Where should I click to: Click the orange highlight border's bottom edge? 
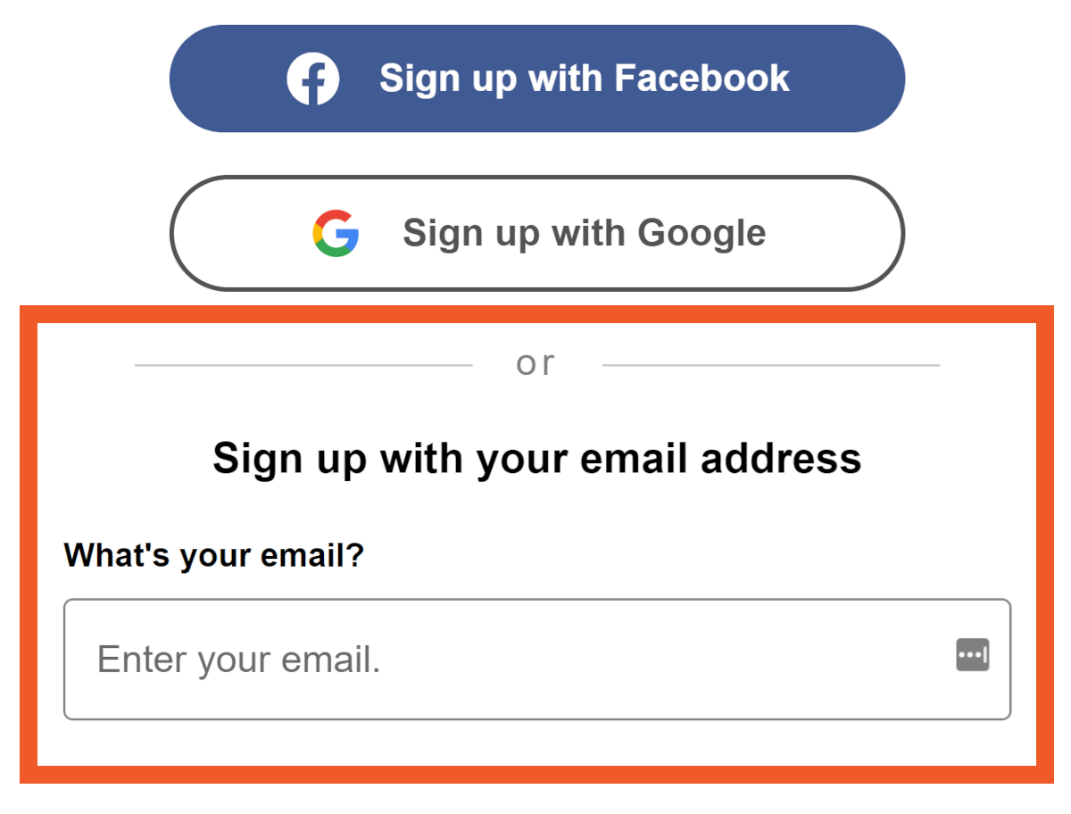(535, 774)
